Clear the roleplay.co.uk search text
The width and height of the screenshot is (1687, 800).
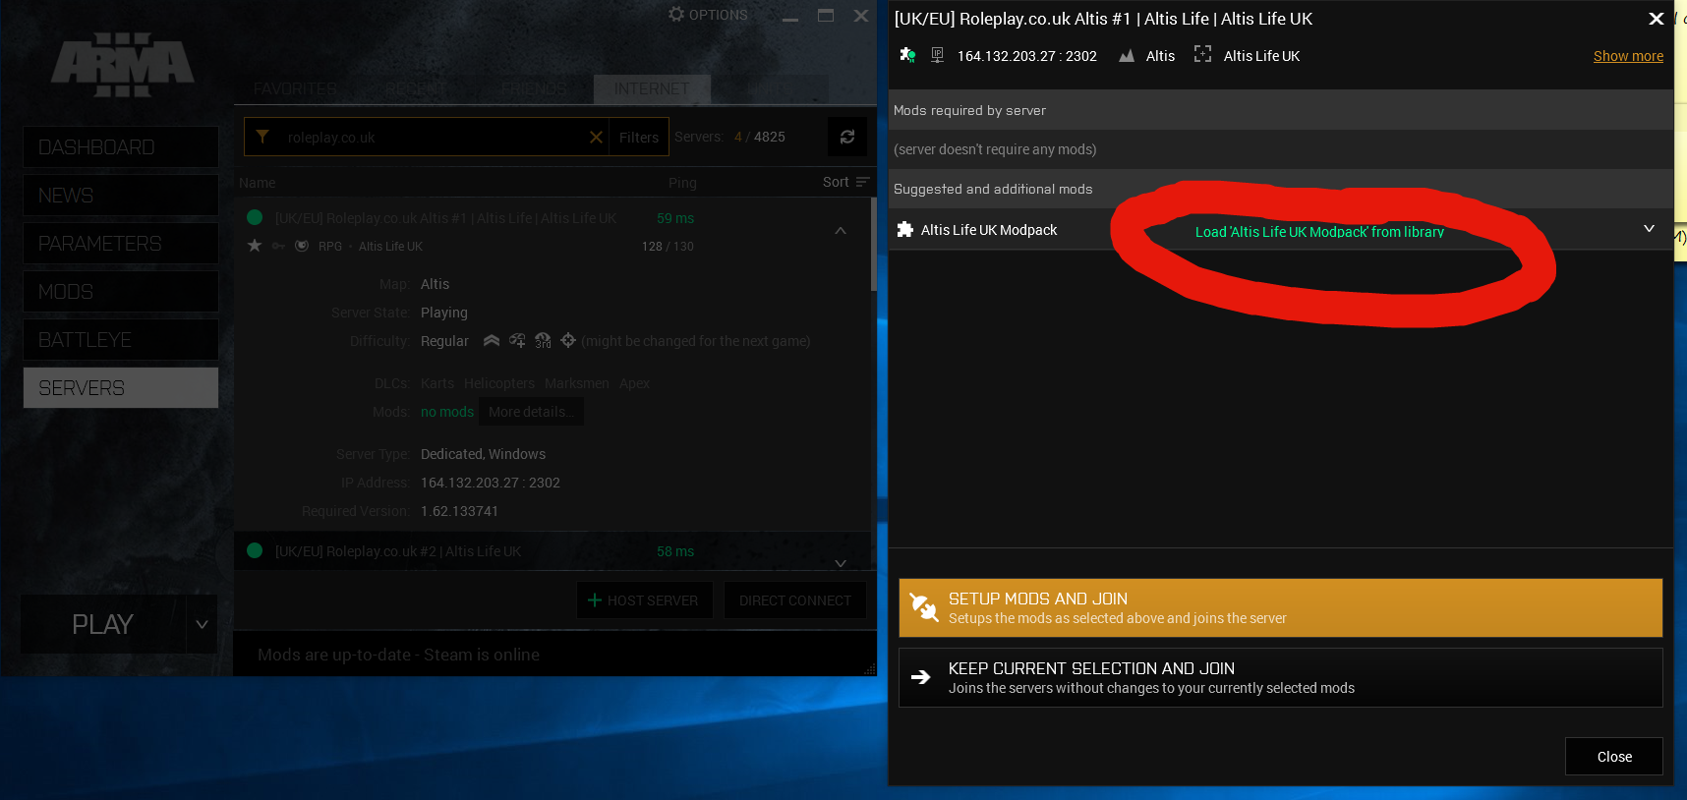(x=596, y=137)
